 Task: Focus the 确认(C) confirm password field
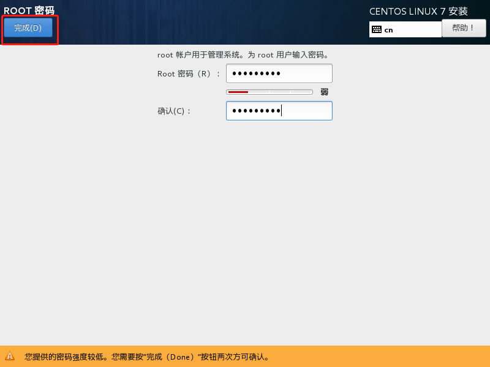point(279,111)
